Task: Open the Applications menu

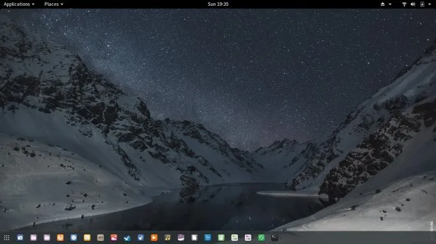Action: click(x=19, y=4)
